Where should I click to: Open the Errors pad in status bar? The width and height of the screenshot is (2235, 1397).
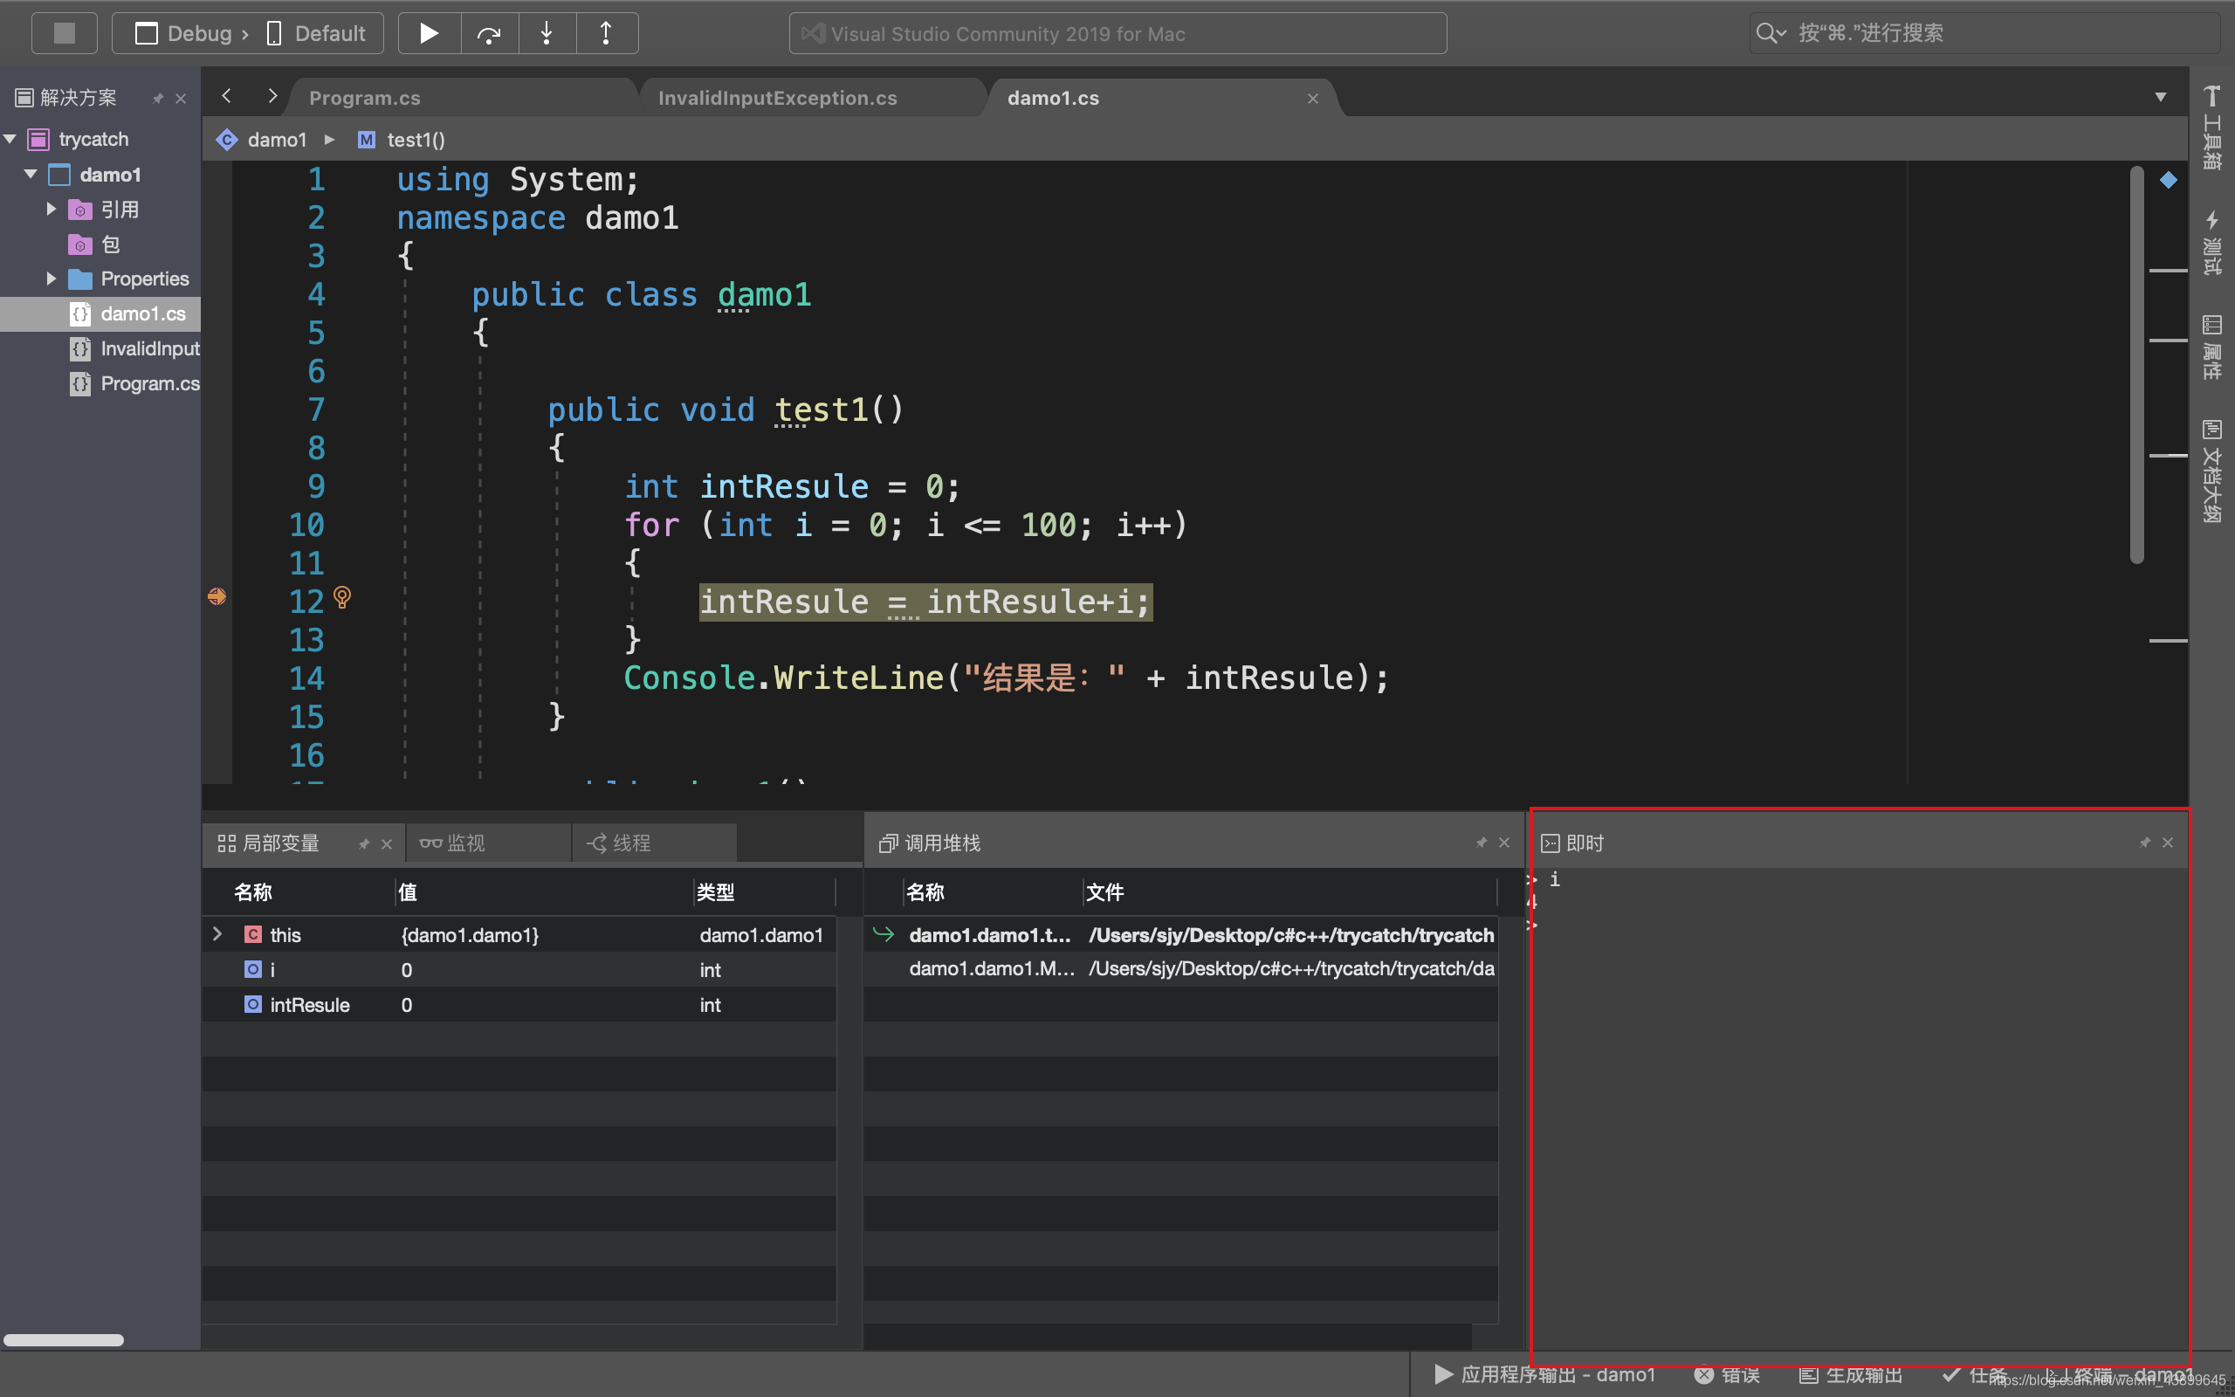[1727, 1375]
